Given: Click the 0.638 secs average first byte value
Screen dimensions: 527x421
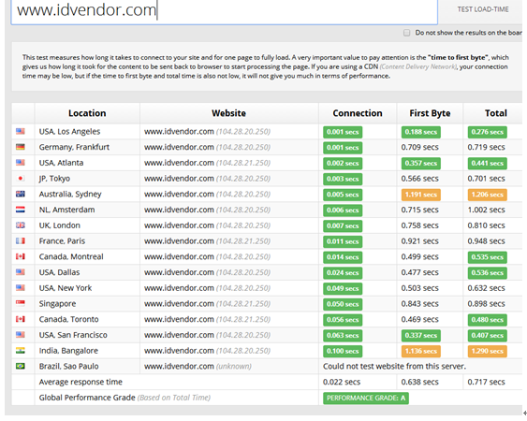Looking at the screenshot, I should point(419,382).
